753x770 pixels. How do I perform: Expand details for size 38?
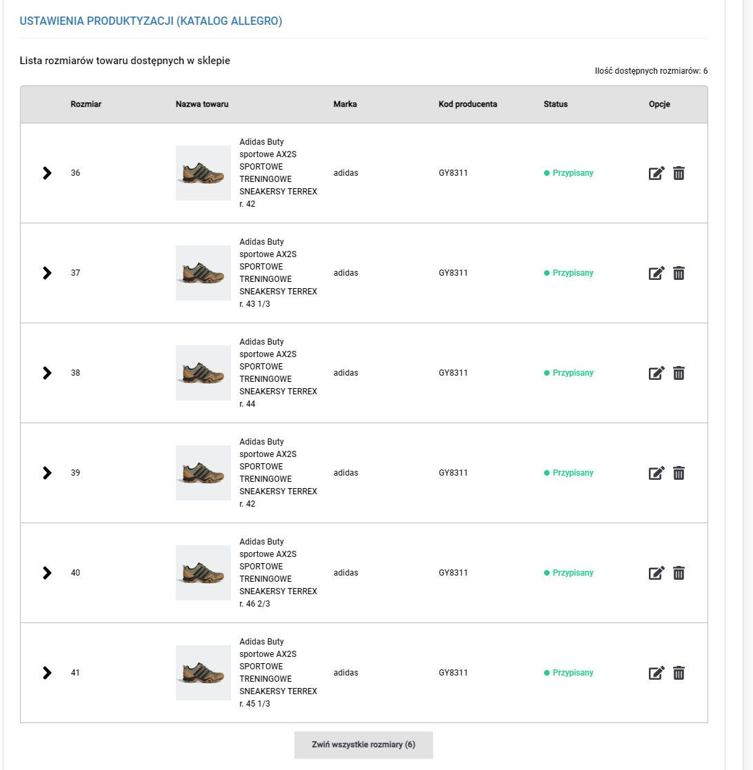coord(47,373)
